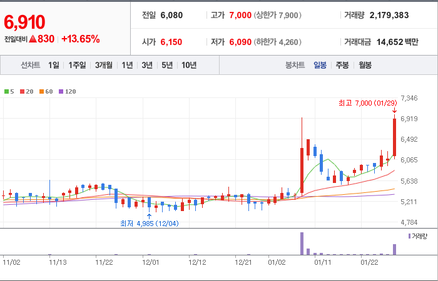The image size is (438, 281).
Task: Click the large red candle on 01/29
Action: (x=394, y=137)
